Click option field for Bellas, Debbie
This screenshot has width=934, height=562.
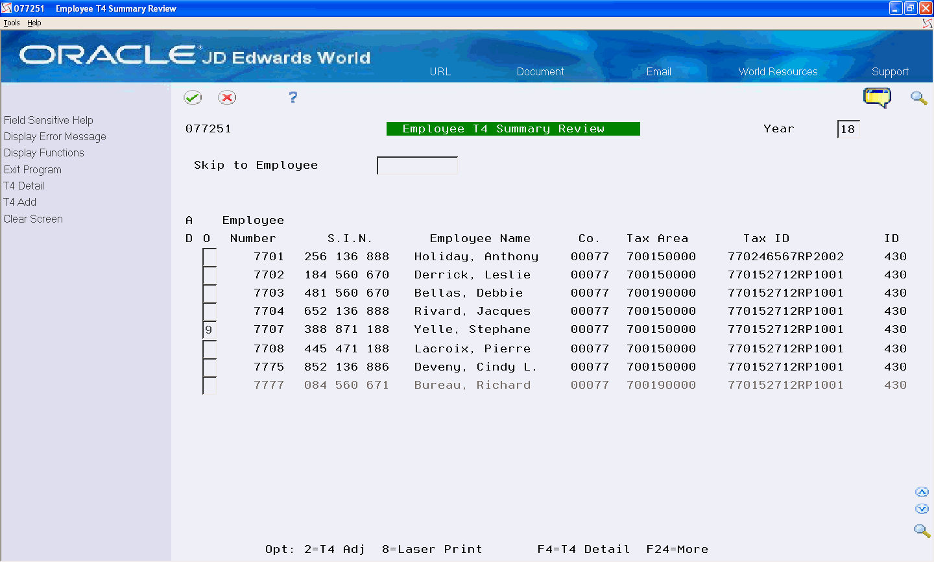(210, 293)
